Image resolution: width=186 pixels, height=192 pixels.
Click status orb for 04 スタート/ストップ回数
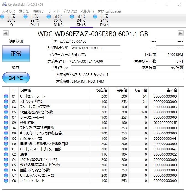click(6, 107)
